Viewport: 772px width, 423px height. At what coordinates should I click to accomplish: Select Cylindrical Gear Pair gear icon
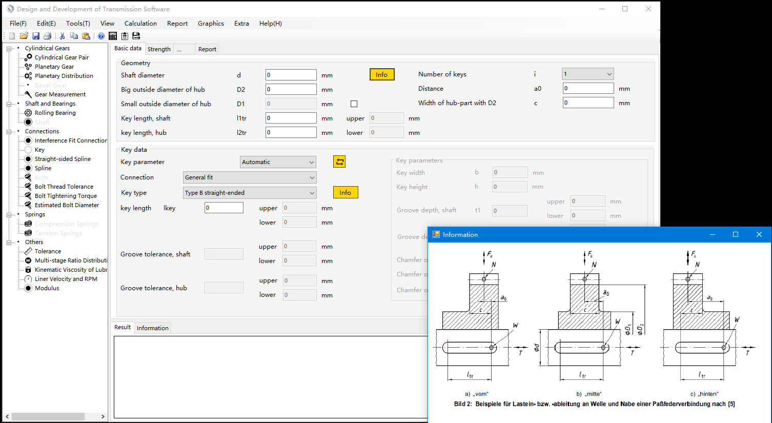pos(28,57)
